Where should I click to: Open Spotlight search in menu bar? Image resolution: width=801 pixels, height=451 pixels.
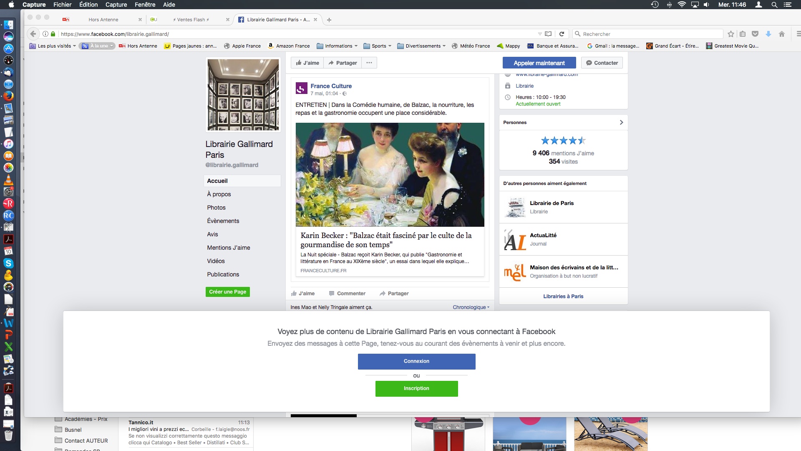tap(774, 5)
